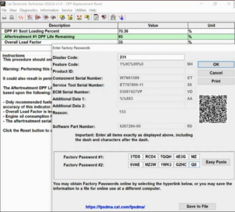The width and height of the screenshot is (235, 212).
Task: Click the Print button in the dialog
Action: point(216,81)
